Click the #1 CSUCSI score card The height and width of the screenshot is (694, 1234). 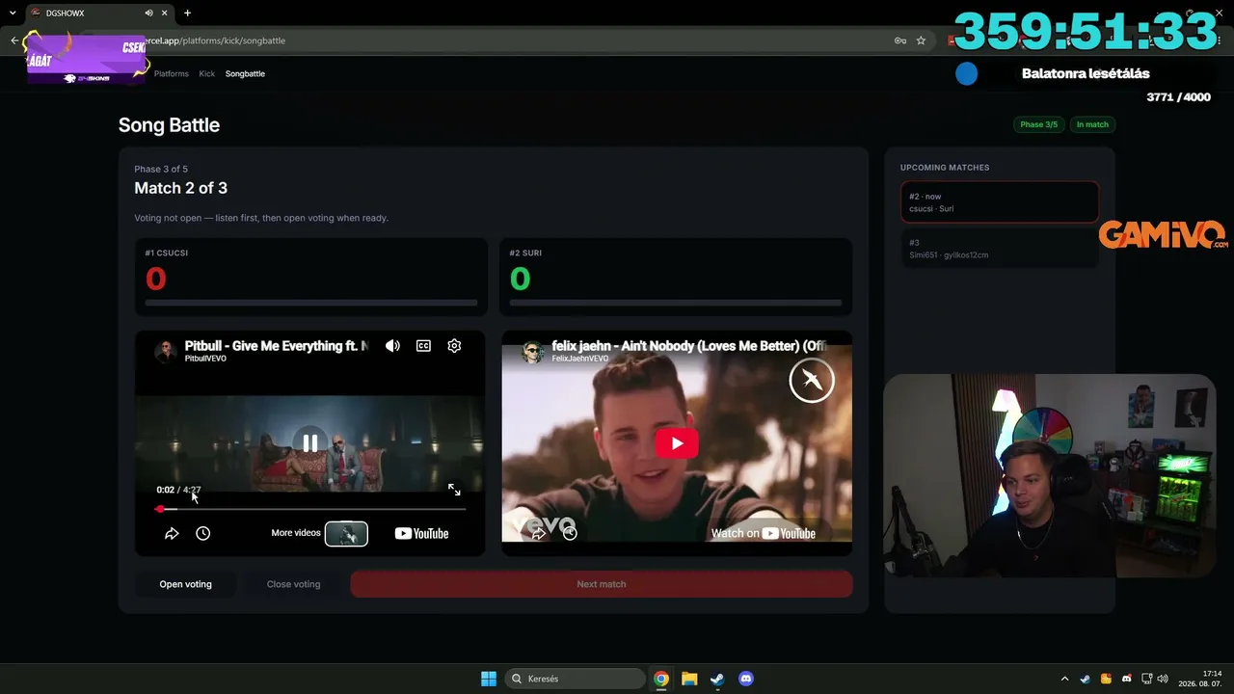(310, 277)
